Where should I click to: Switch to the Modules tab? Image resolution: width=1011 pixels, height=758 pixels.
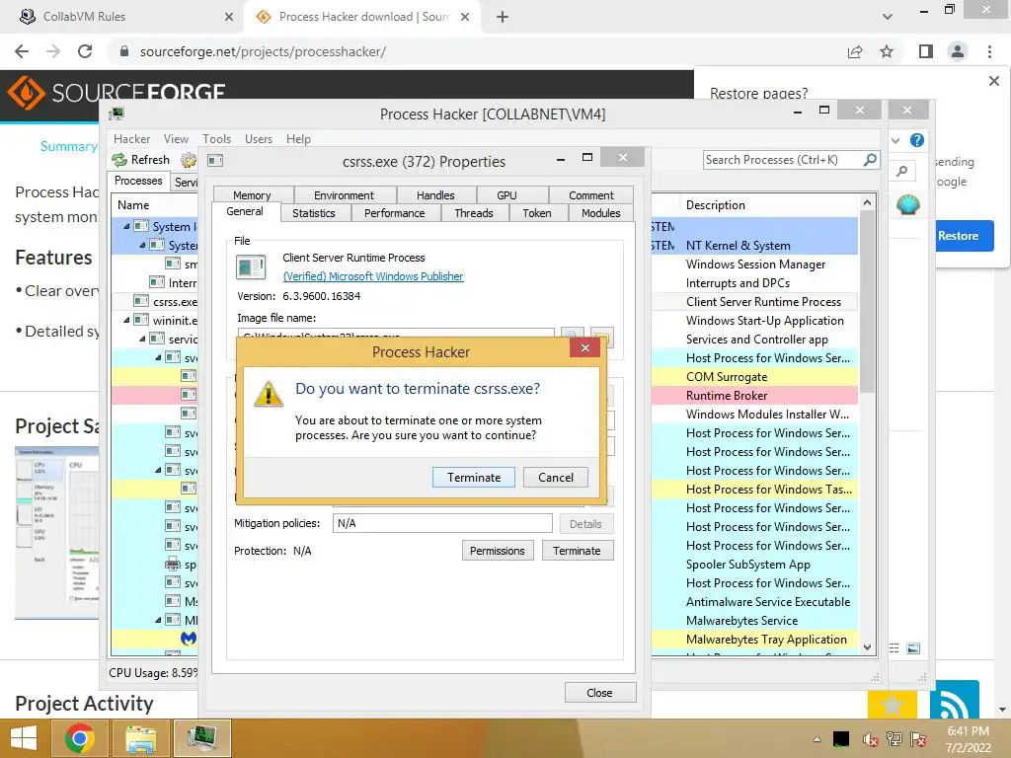coord(601,213)
